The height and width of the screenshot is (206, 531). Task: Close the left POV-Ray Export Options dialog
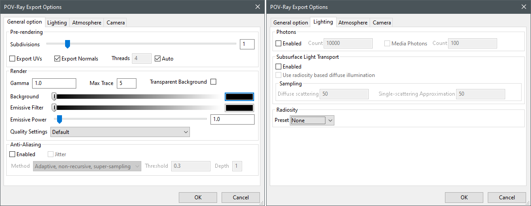258,7
